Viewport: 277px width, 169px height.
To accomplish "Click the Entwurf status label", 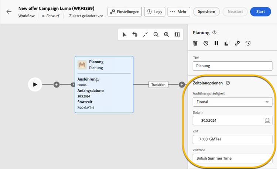I will click(53, 16).
